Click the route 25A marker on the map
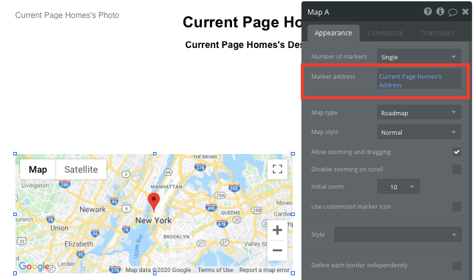This screenshot has width=474, height=280. 220,195
